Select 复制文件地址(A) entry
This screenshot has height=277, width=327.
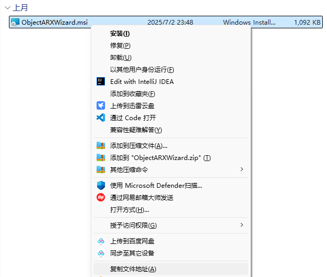[133, 269]
